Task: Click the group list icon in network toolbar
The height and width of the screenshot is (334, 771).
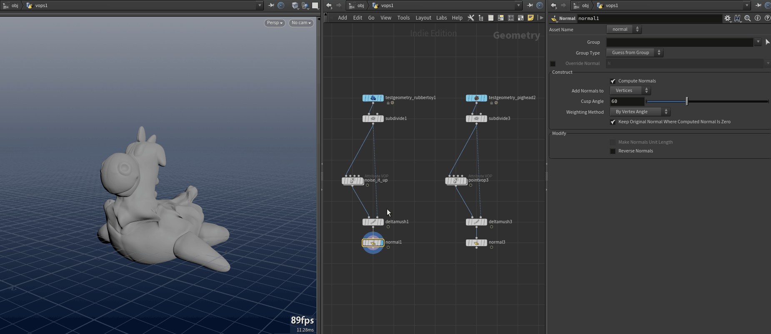Action: [x=511, y=18]
